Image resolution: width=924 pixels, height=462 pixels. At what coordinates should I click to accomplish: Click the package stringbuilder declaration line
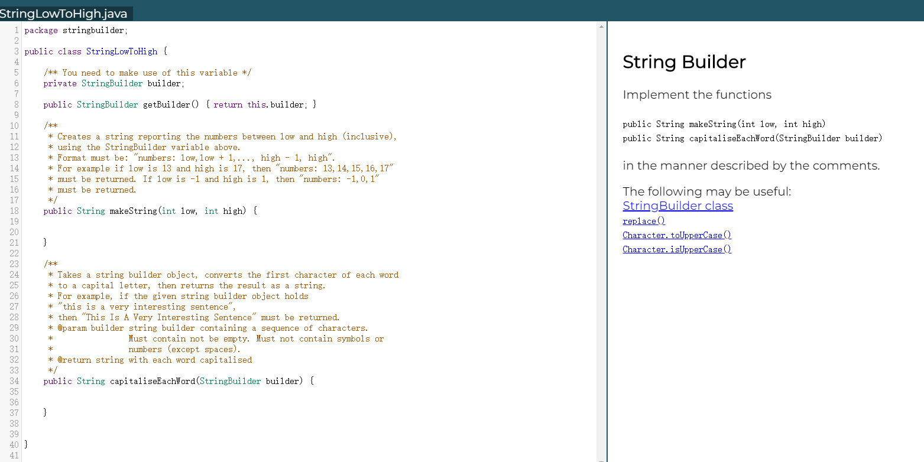75,30
